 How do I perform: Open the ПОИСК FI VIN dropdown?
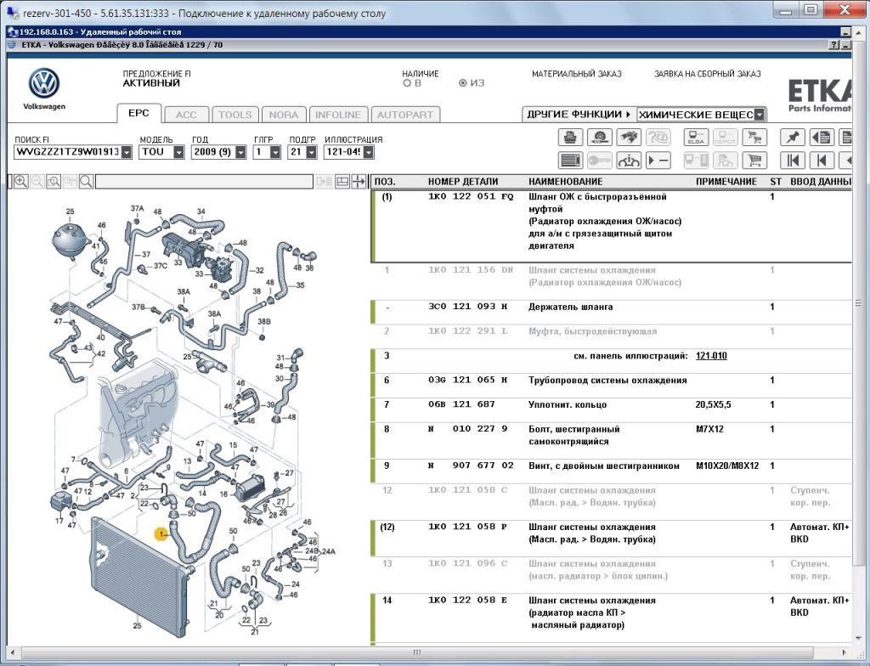click(x=127, y=152)
